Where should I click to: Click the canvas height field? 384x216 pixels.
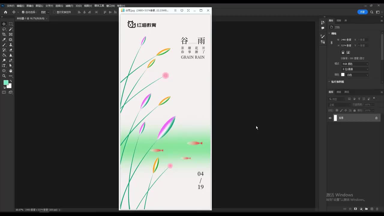coord(346,46)
